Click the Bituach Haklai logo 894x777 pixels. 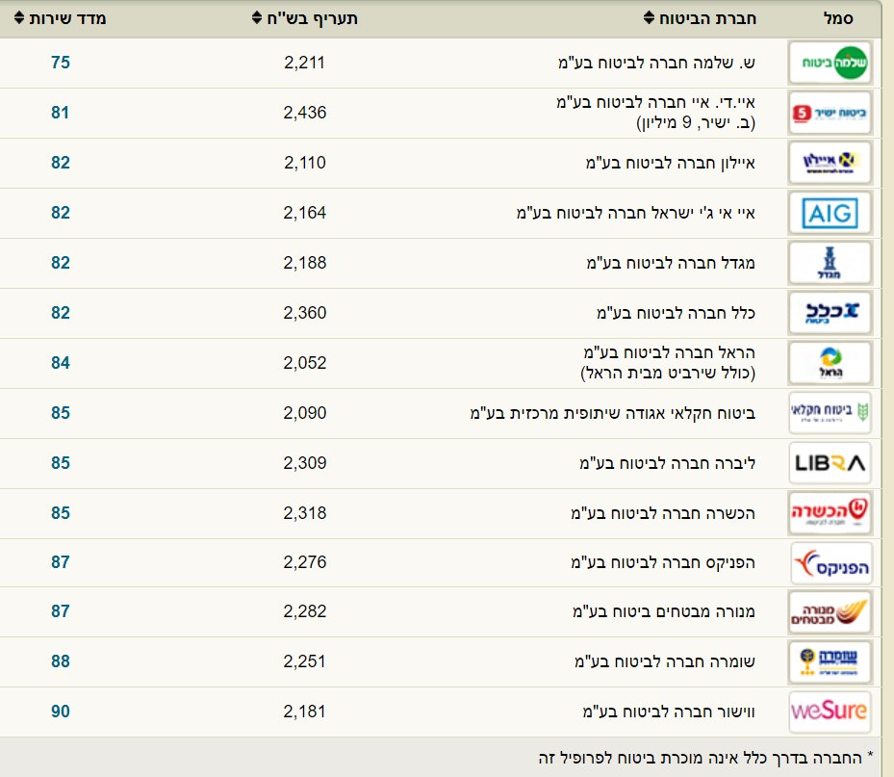tap(830, 413)
